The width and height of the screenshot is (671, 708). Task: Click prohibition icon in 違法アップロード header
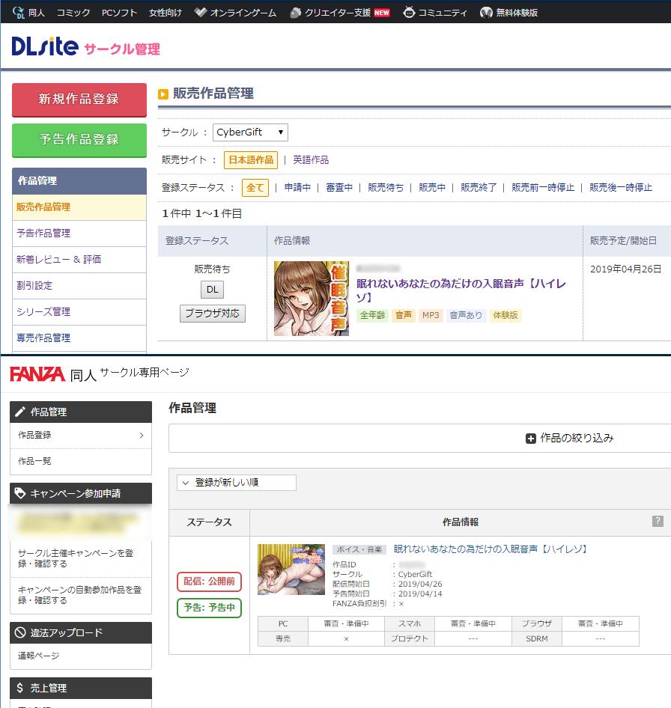pos(20,632)
